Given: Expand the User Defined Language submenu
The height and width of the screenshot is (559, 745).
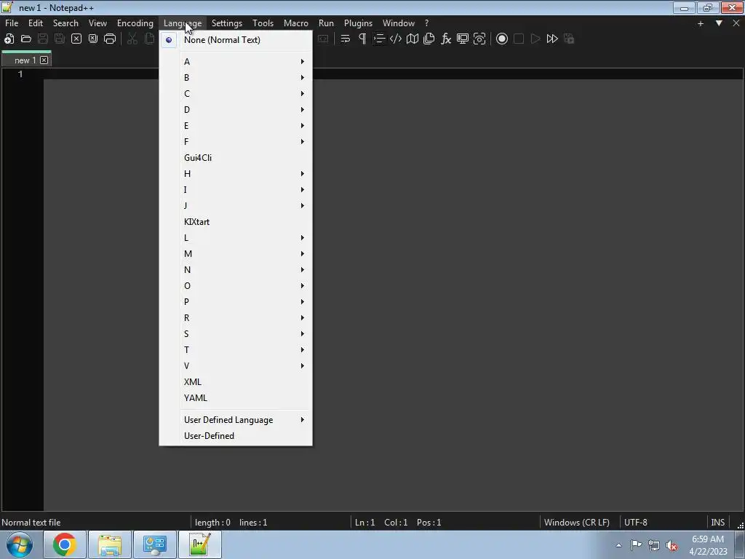Looking at the screenshot, I should pyautogui.click(x=236, y=420).
